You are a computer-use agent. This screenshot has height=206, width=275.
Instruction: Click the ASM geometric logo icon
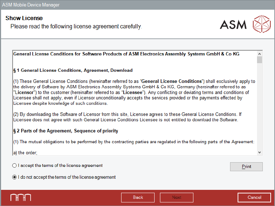[x=261, y=24]
